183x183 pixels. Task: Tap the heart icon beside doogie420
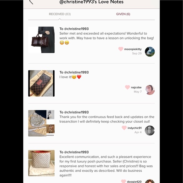[123, 181]
